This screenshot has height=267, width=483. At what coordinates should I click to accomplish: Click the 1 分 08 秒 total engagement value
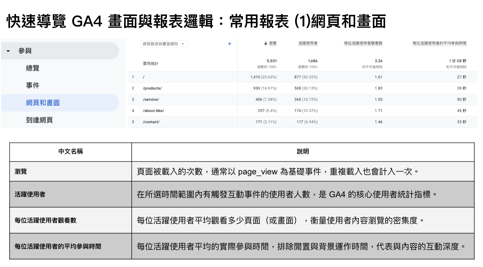click(x=457, y=61)
